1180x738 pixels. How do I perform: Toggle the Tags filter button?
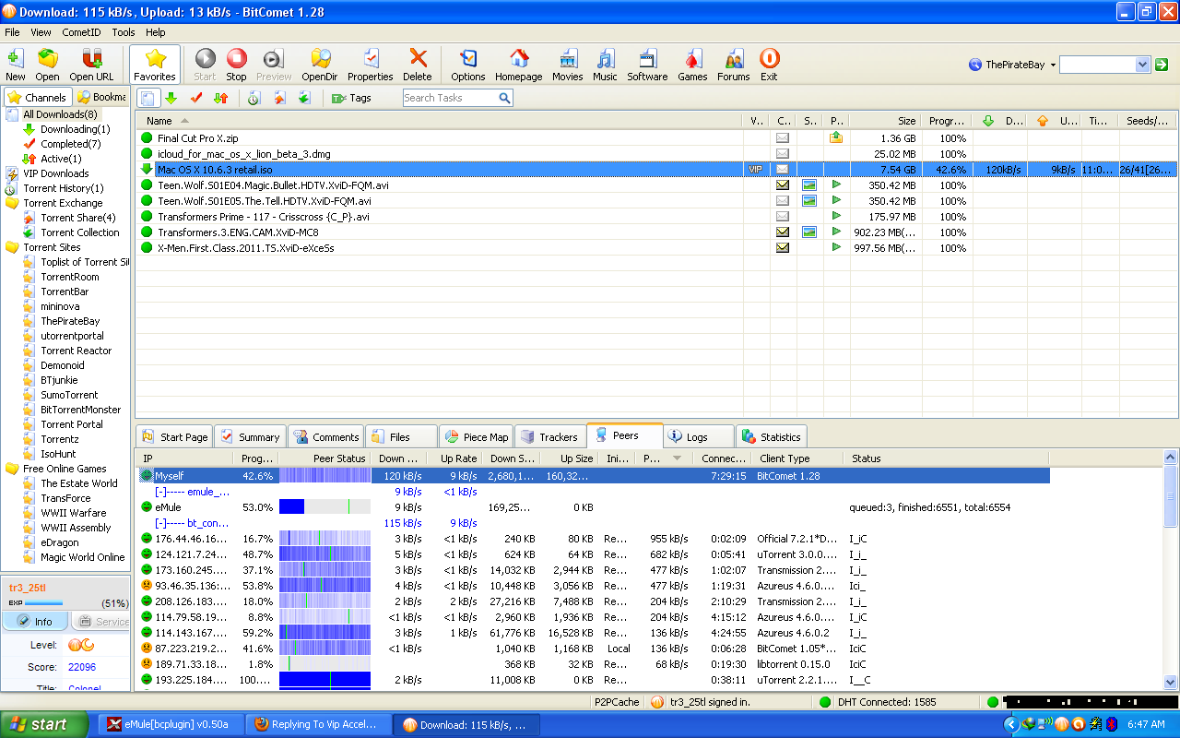(x=351, y=98)
